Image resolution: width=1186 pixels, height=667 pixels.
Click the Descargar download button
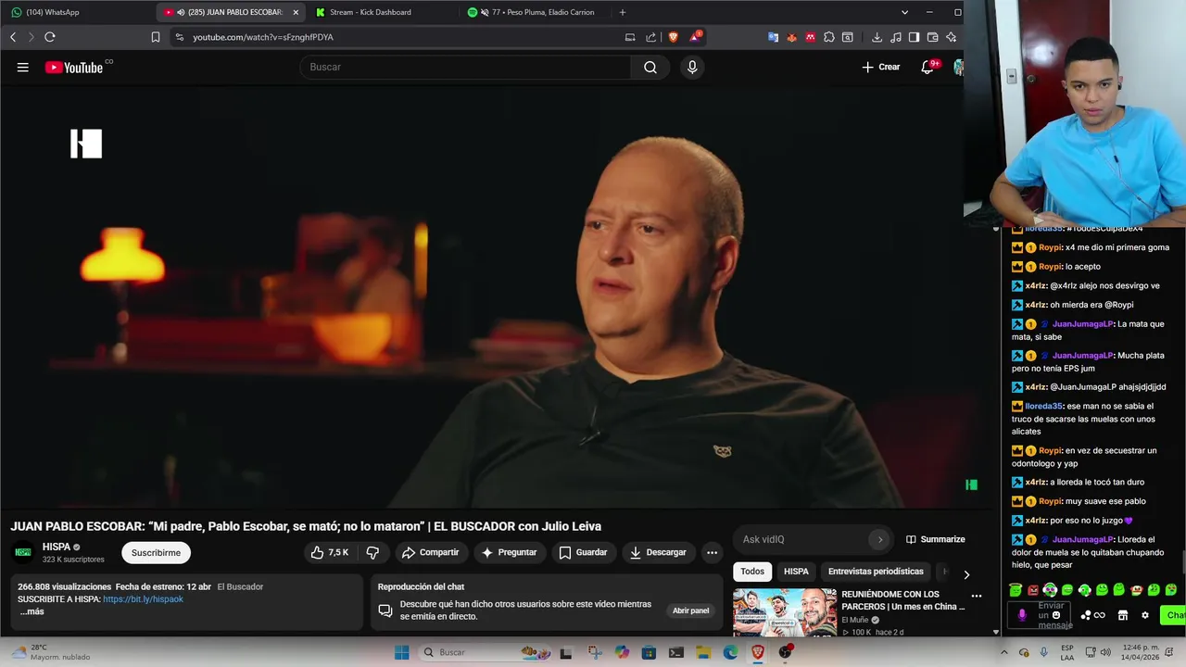coord(658,552)
